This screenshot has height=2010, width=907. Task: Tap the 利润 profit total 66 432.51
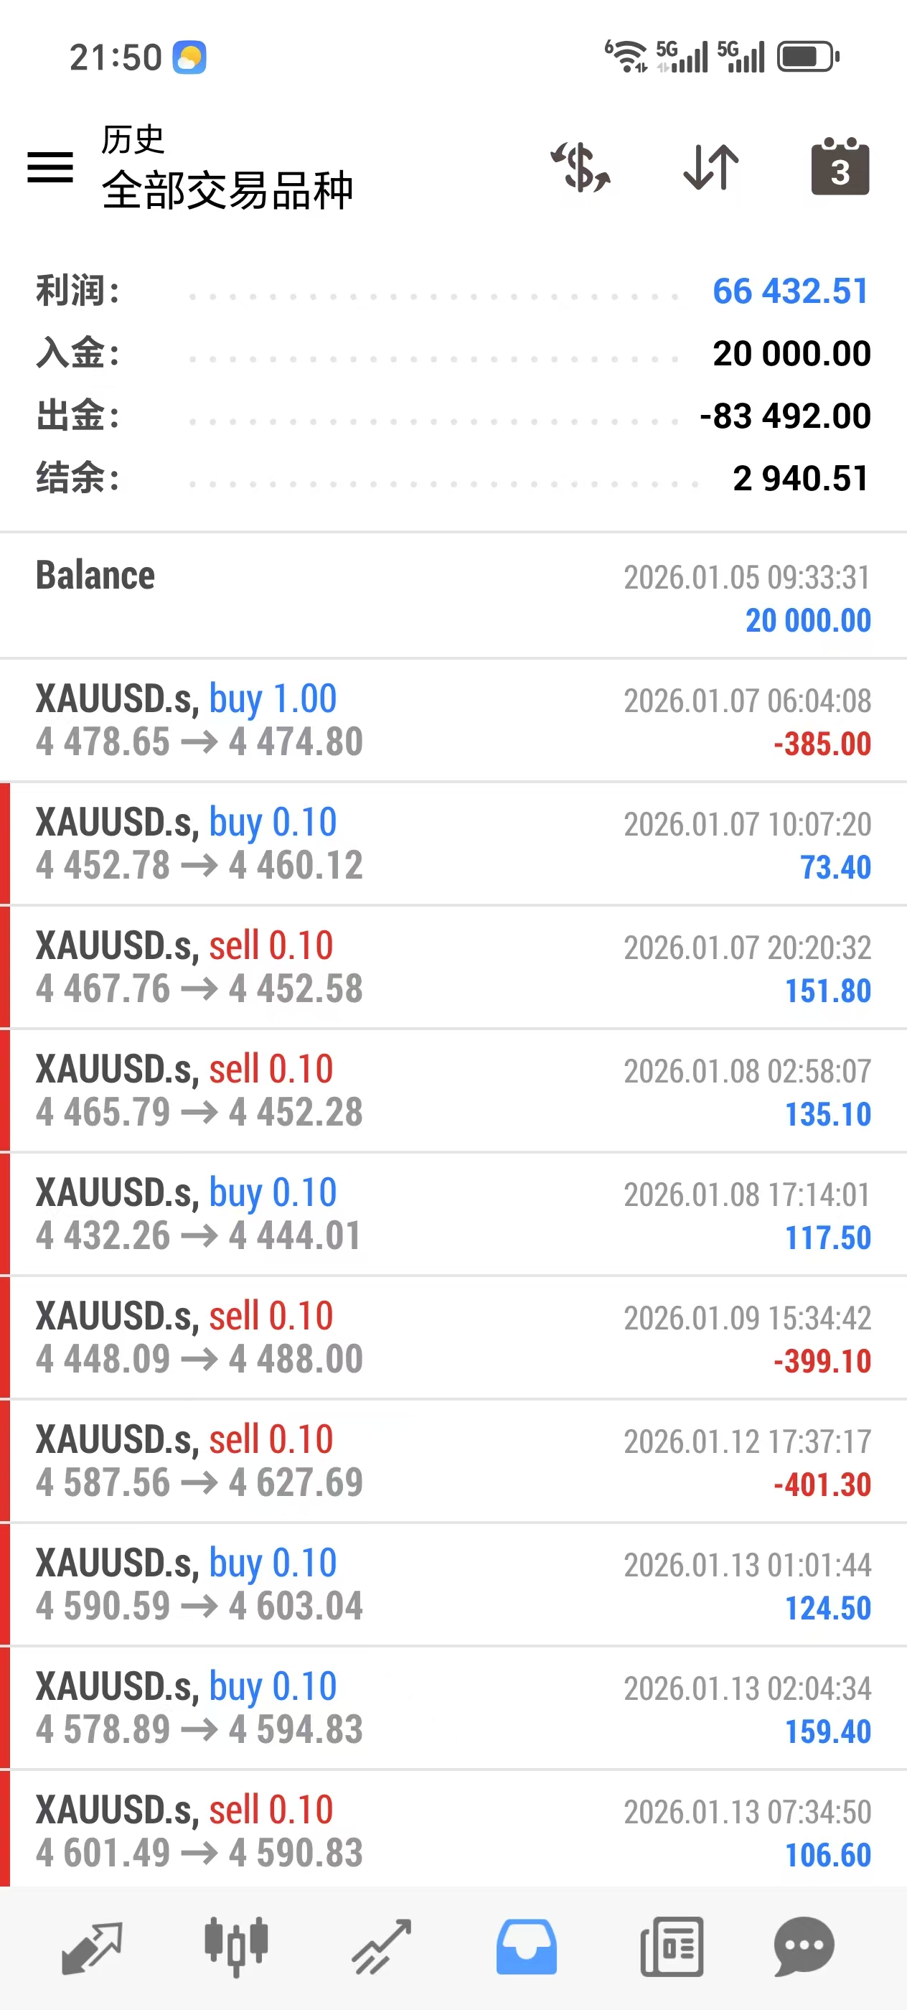[791, 291]
